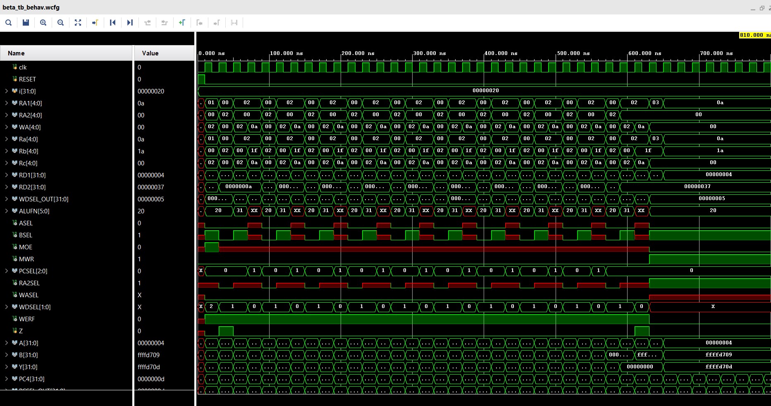Screen dimensions: 771x406
Task: Click value fffd709 for B[31:0]
Action: (148, 355)
